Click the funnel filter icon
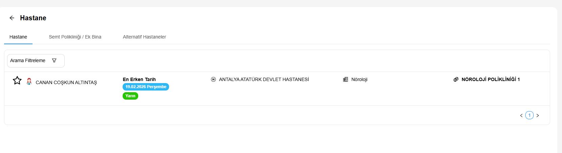The height and width of the screenshot is (153, 562). (54, 60)
